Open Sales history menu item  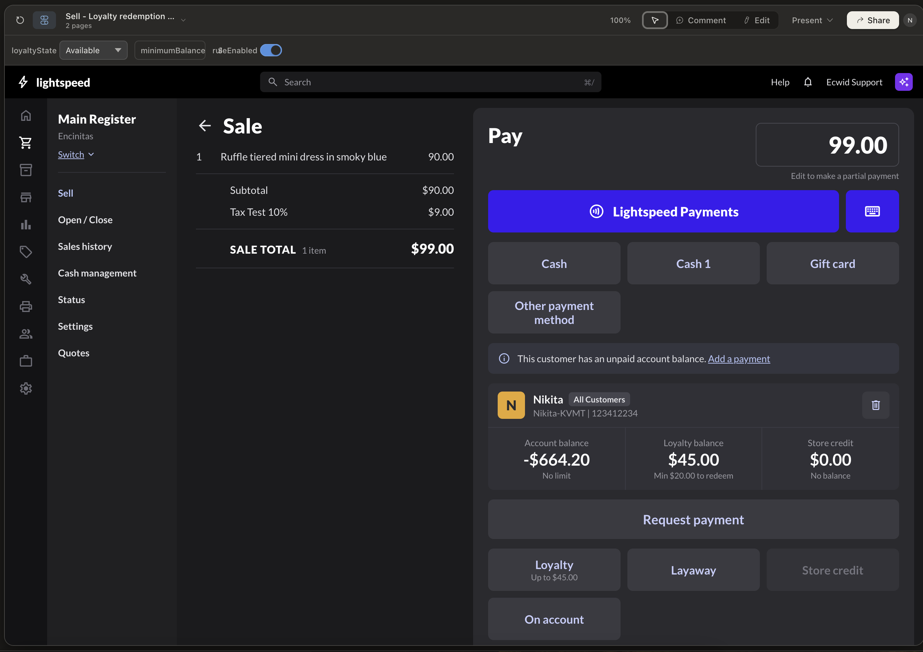click(85, 246)
